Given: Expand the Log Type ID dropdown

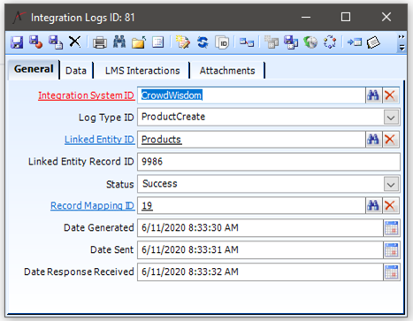Looking at the screenshot, I should point(391,118).
